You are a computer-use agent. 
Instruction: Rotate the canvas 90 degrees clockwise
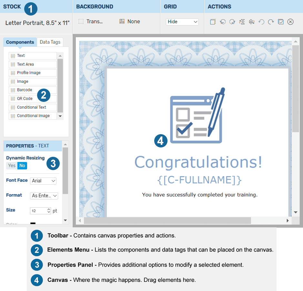click(232, 22)
